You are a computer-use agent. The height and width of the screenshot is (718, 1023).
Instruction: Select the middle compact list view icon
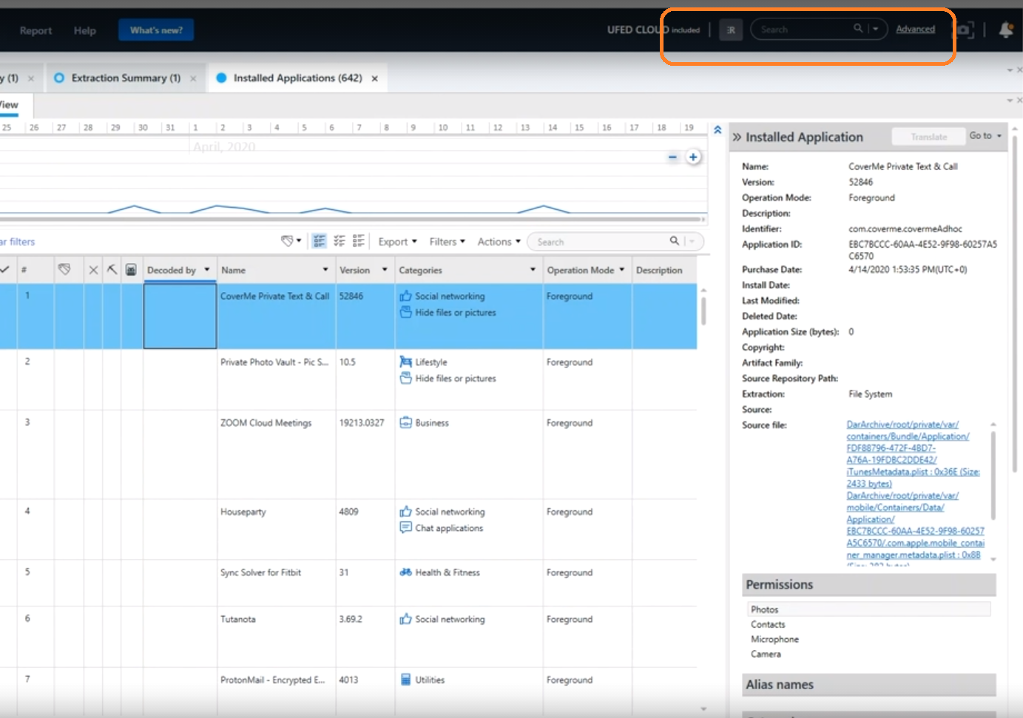click(339, 240)
